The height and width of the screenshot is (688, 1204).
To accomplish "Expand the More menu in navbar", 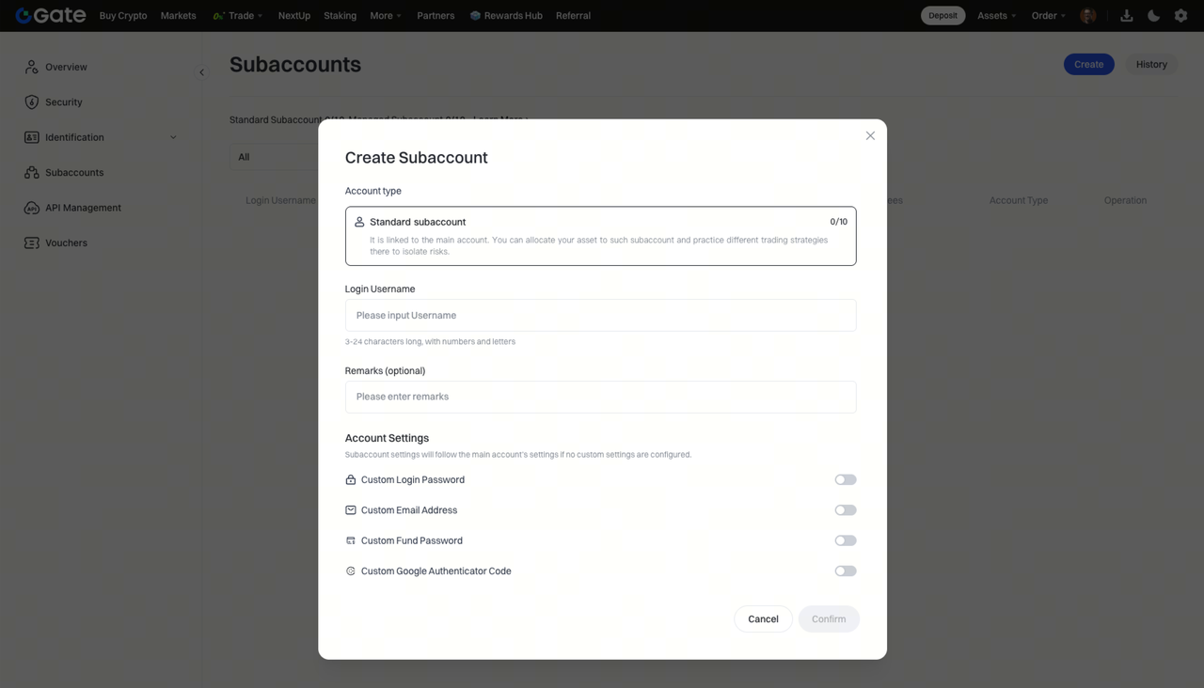I will pyautogui.click(x=386, y=15).
